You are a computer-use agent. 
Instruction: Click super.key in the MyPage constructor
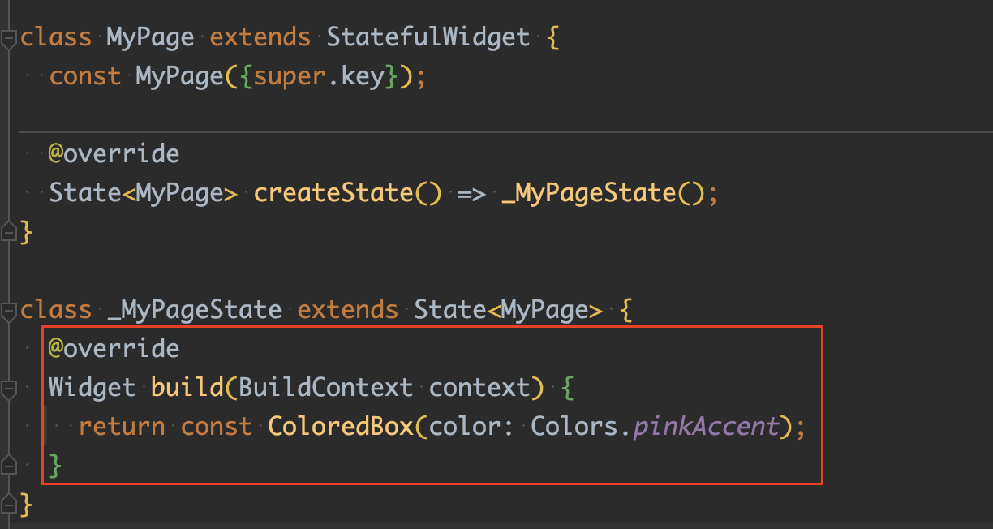pyautogui.click(x=319, y=77)
